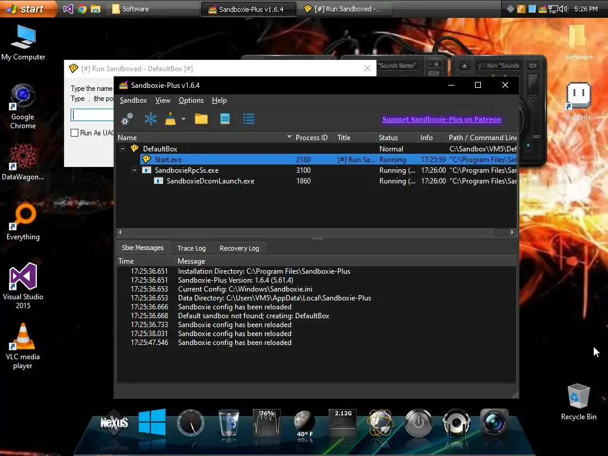Image resolution: width=608 pixels, height=456 pixels.
Task: Click the DefaultBox sandbox icon
Action: pos(135,148)
